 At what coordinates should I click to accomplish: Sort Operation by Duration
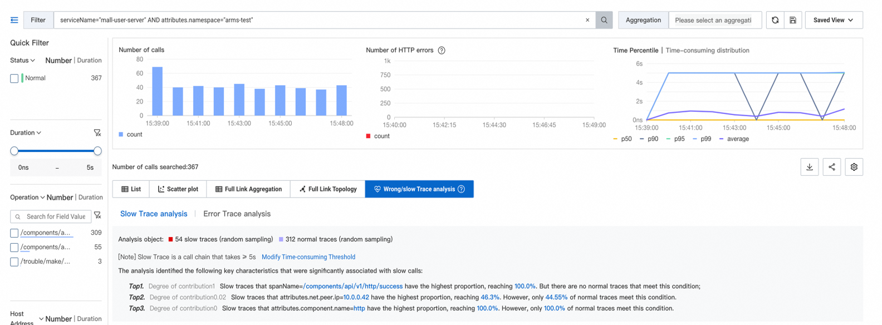click(x=90, y=198)
